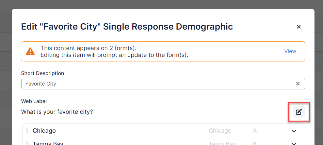
Task: Click the "Web Label" field caption
Action: point(34,101)
